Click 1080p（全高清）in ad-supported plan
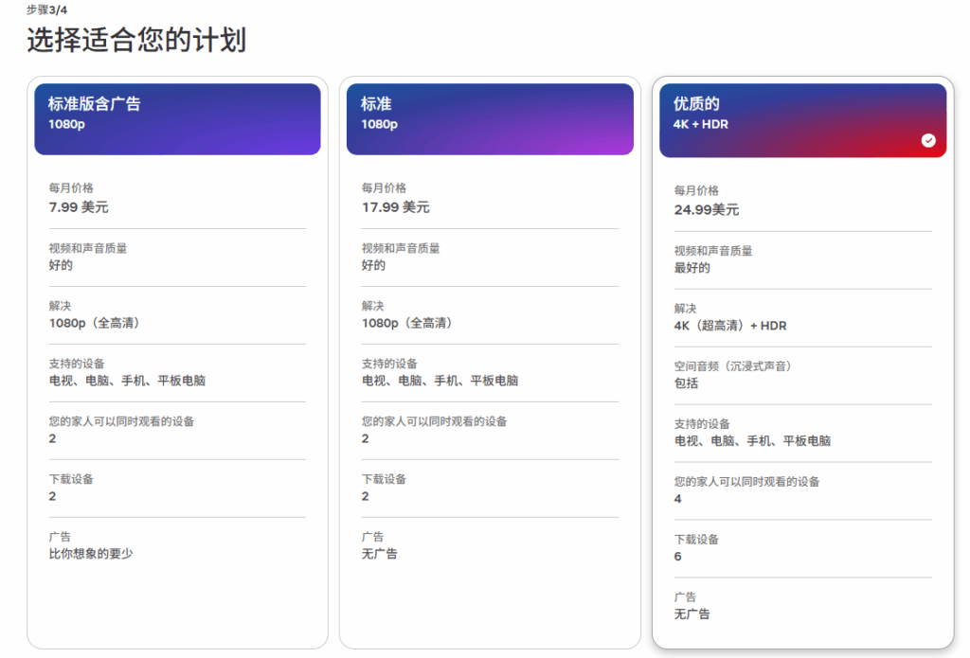This screenshot has height=658, width=970. click(x=95, y=323)
